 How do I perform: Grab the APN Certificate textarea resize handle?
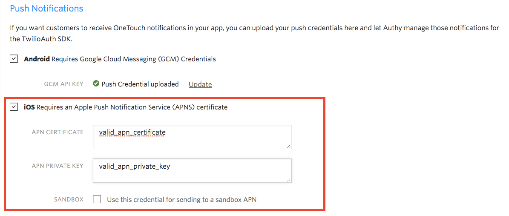289,146
